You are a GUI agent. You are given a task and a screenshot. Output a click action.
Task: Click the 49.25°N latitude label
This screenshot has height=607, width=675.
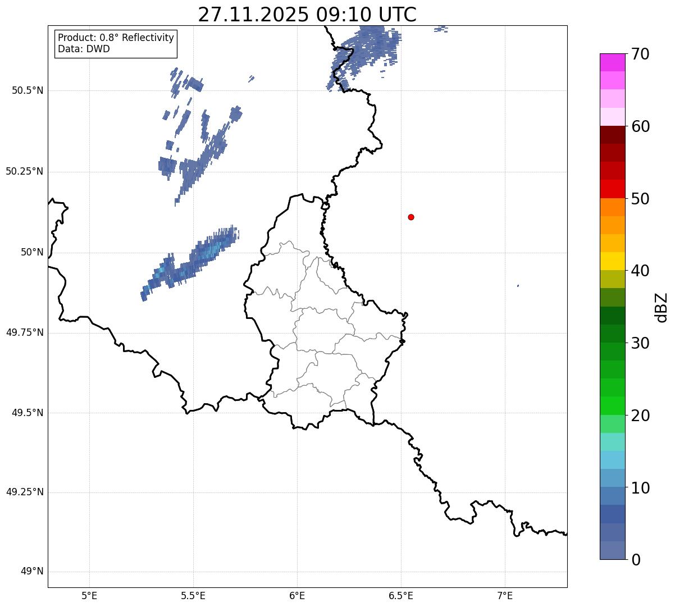[x=25, y=492]
